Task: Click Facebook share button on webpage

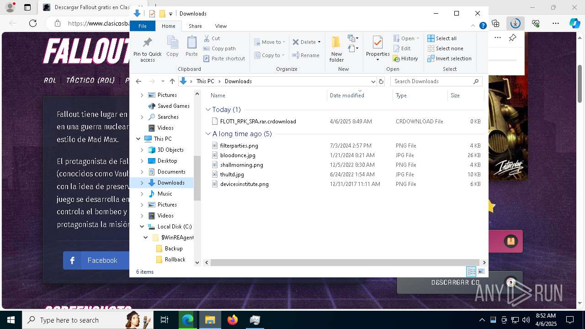Action: pos(96,260)
